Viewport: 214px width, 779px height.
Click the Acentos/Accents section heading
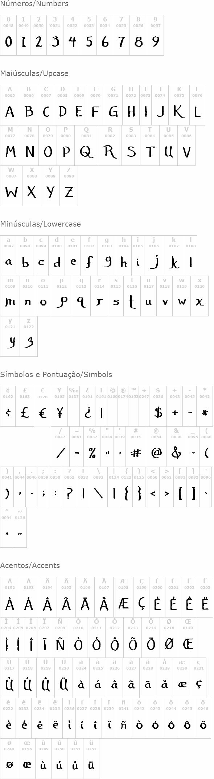pyautogui.click(x=30, y=566)
